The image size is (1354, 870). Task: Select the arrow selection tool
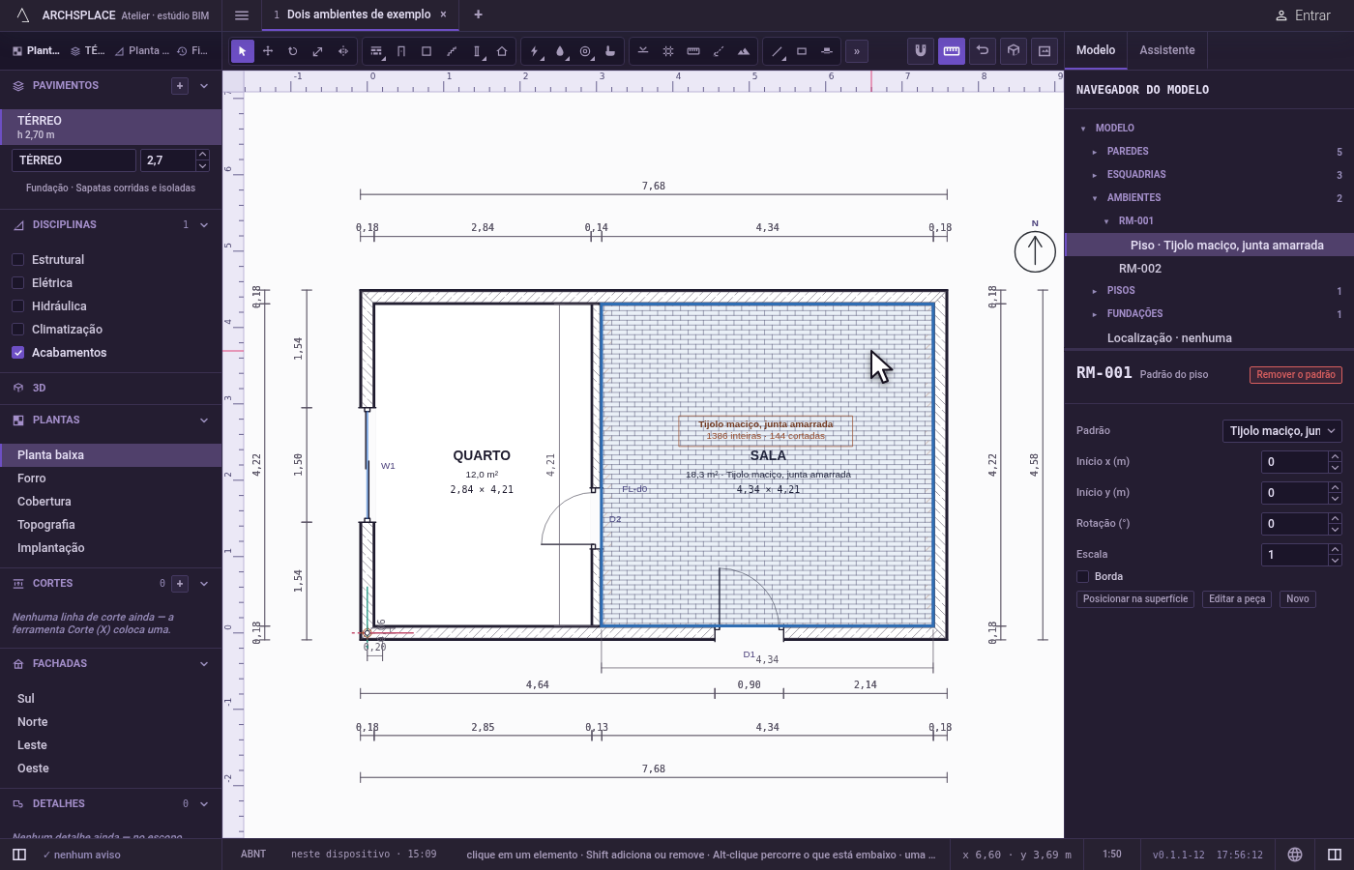click(x=243, y=51)
